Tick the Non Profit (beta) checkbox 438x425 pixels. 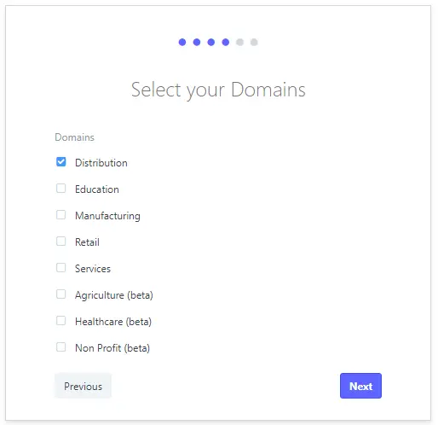(x=61, y=347)
